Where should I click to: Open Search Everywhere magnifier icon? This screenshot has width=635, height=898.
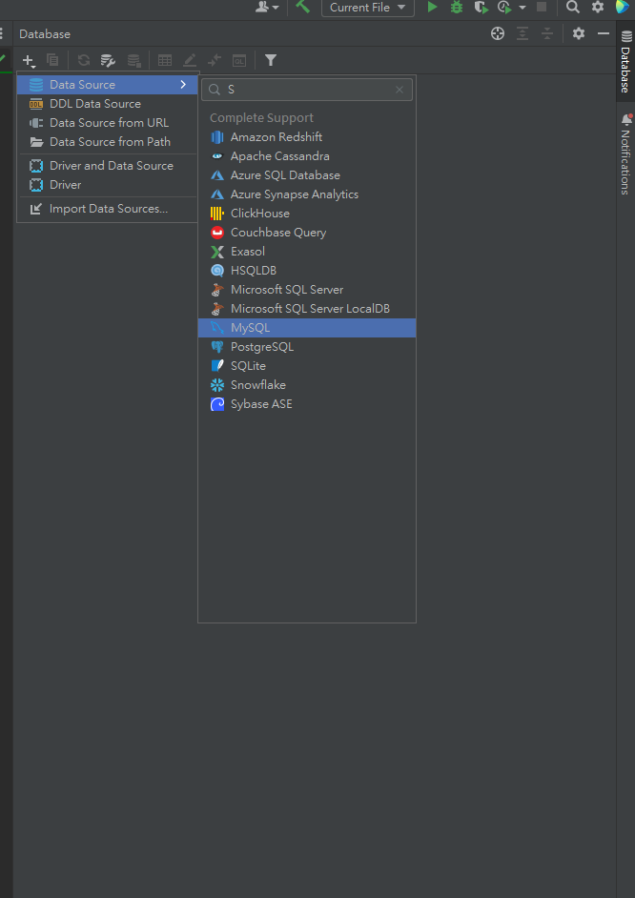(572, 7)
